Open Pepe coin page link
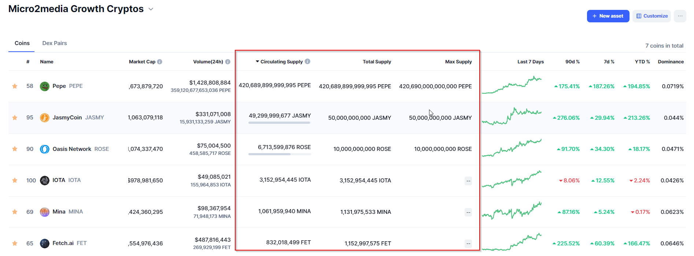 68,86
